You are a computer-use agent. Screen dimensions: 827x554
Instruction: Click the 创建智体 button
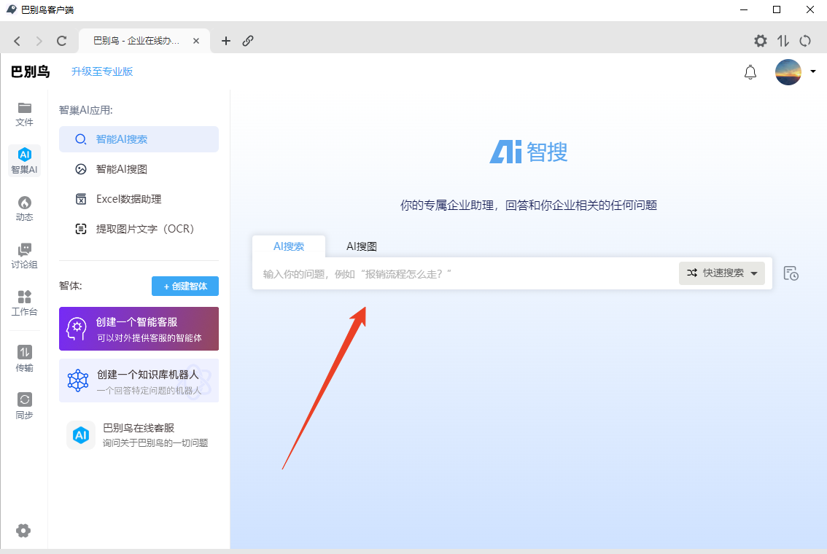pyautogui.click(x=185, y=286)
